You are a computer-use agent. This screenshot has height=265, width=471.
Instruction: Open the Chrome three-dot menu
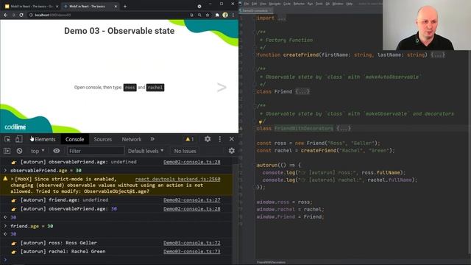(233, 15)
